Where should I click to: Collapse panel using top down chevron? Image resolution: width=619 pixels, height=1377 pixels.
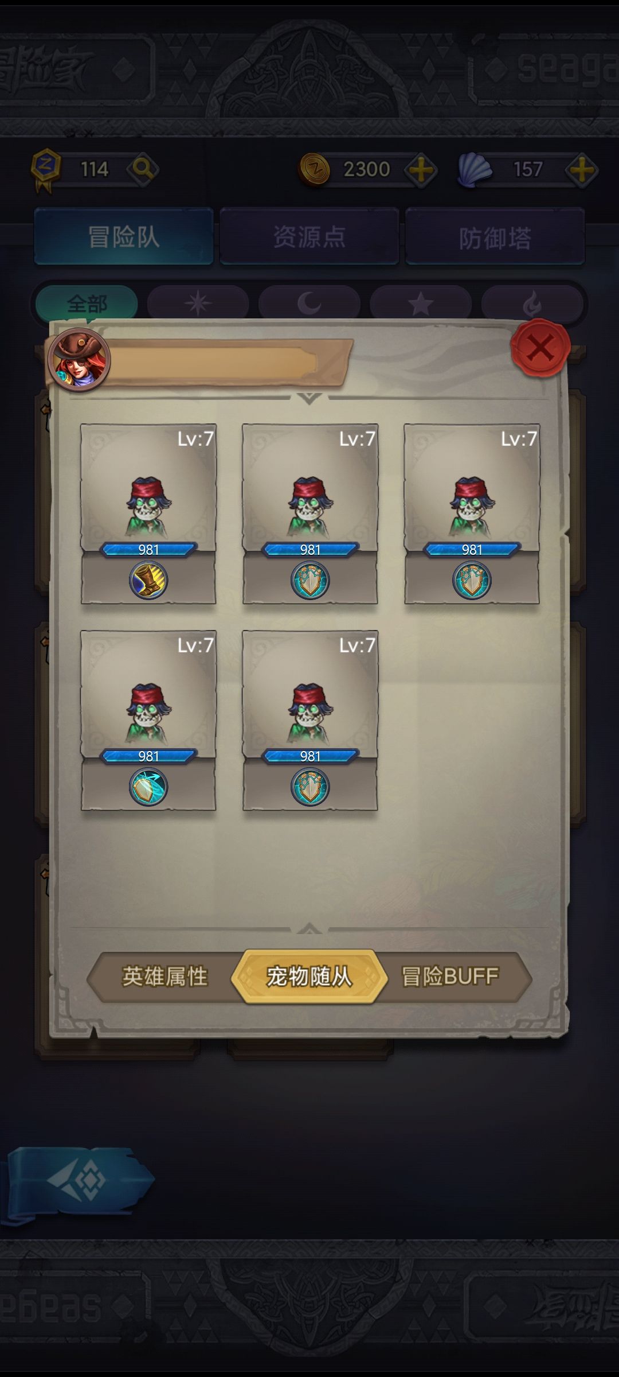(309, 398)
